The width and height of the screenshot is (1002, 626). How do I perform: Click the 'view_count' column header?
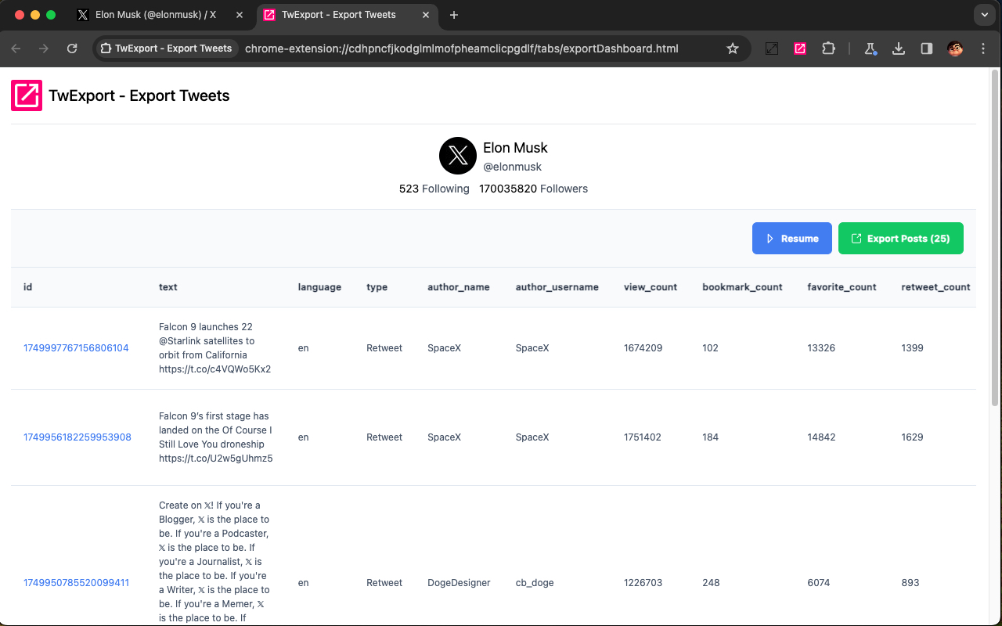pos(651,287)
